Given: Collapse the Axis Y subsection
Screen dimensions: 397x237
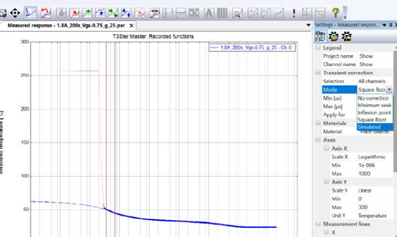Looking at the screenshot, I should (326, 182).
